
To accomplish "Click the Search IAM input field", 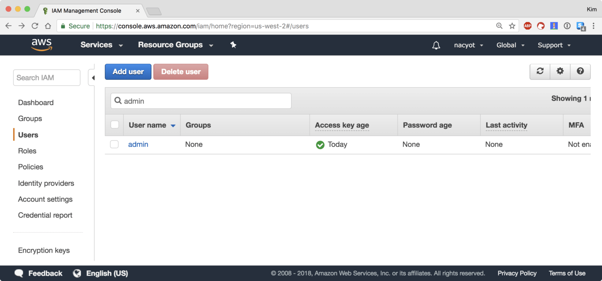I will tap(47, 78).
